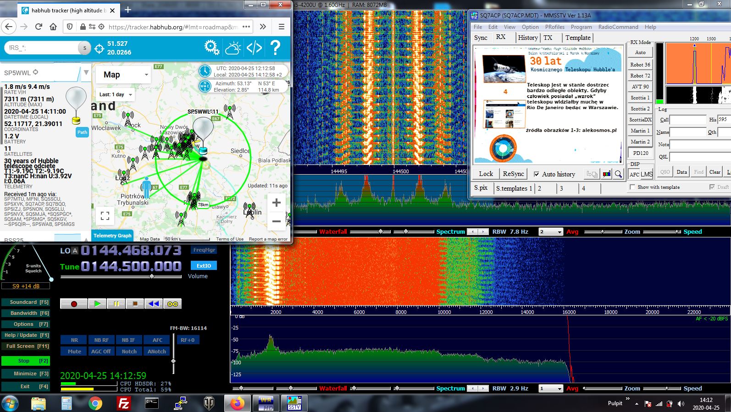Click the HDSDR play button
This screenshot has width=731, height=412.
[97, 304]
